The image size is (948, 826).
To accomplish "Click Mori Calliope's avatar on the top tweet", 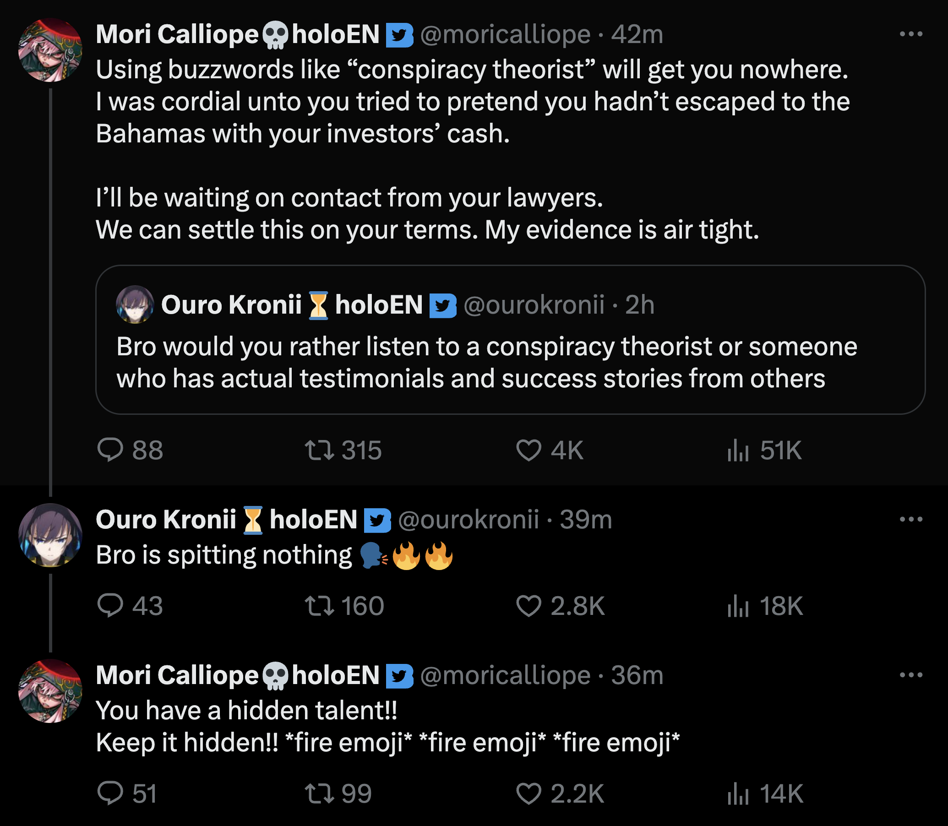I will tap(50, 50).
